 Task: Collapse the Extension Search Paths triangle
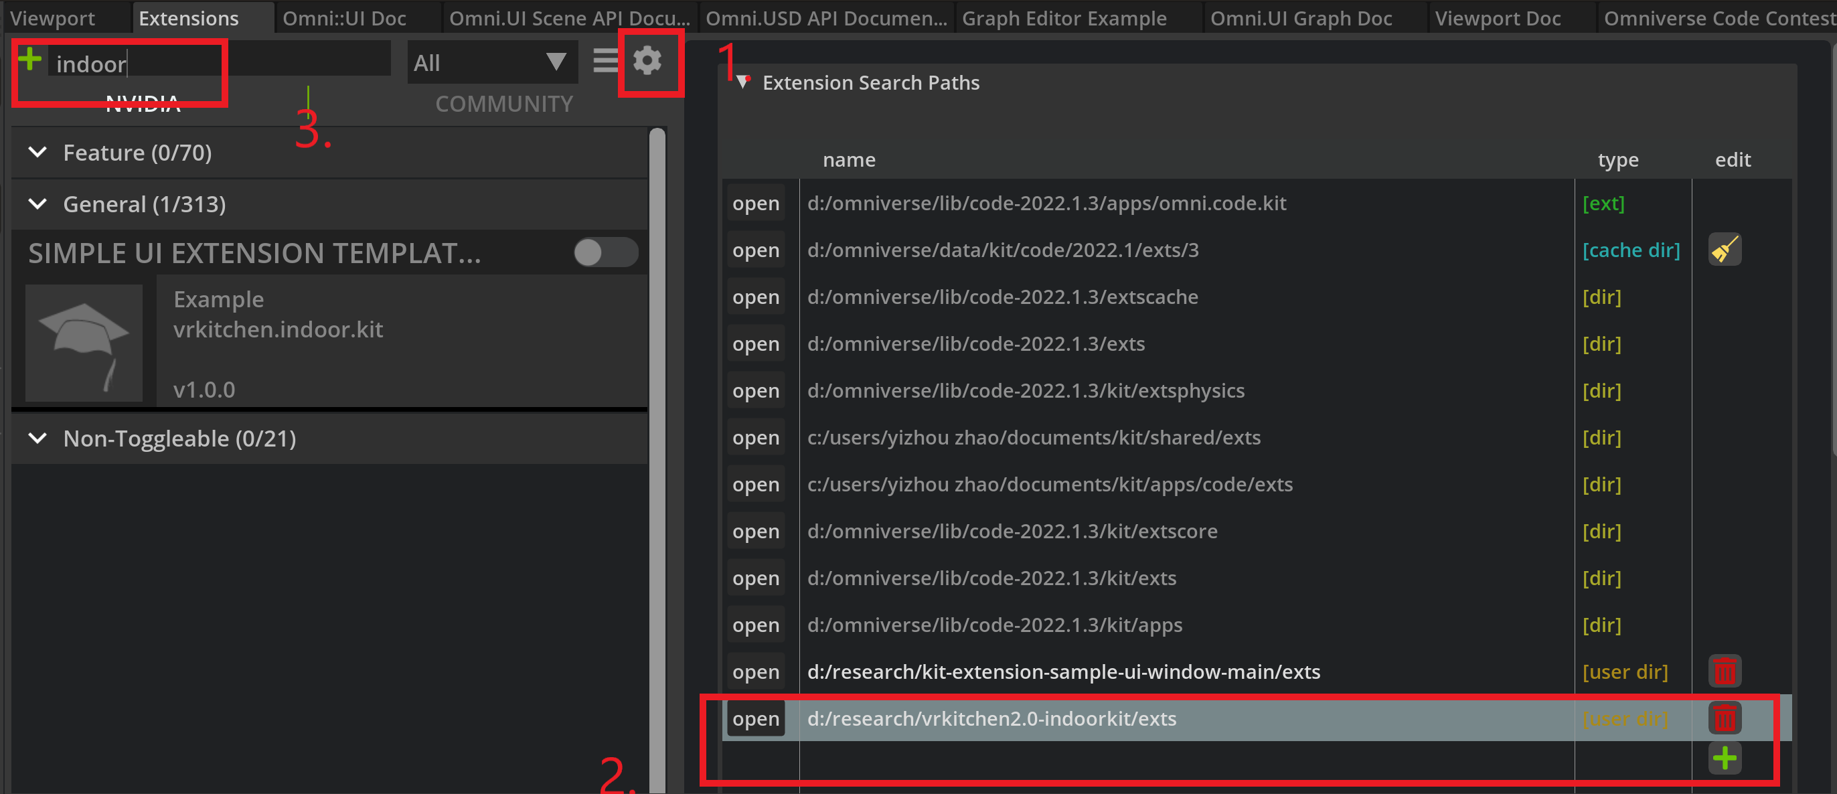point(743,82)
